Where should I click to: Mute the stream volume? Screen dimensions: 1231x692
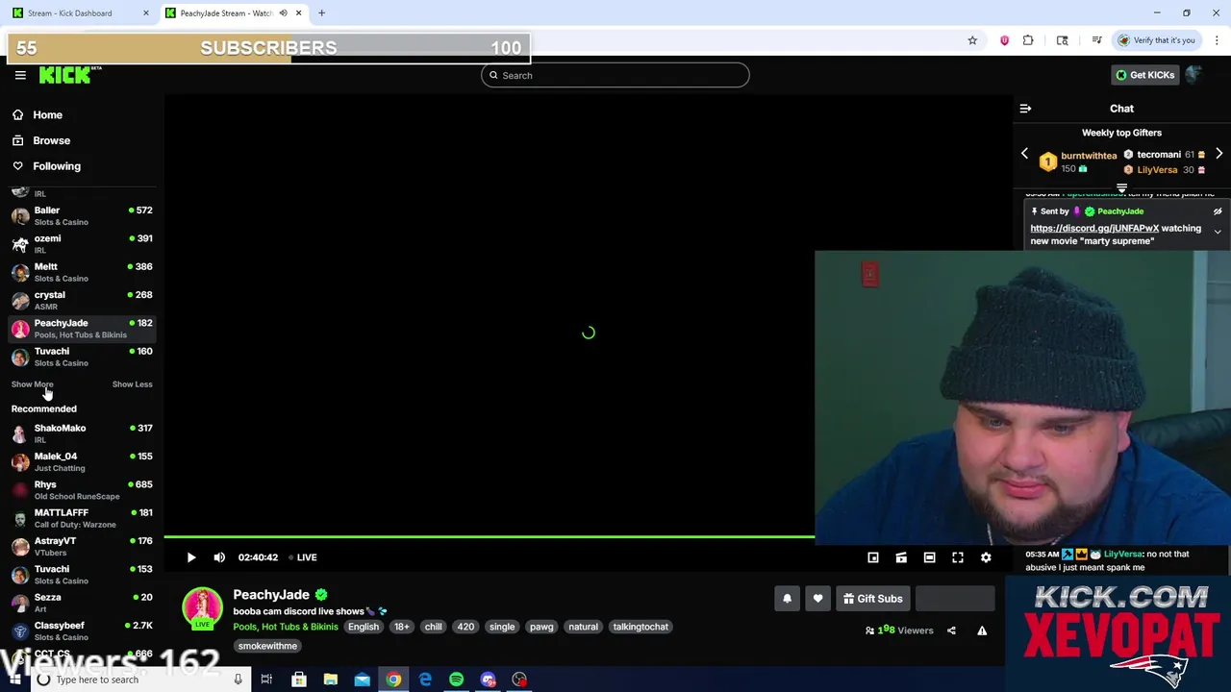[219, 557]
